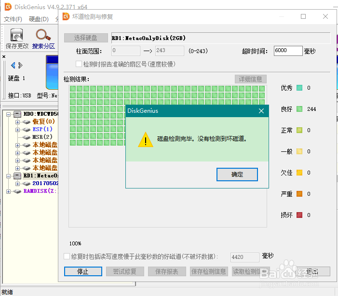Viewport: 338px width, 296px height.
Task: Click the RD1:NetacOnlyDisk(2GB) disk field
Action: click(x=221, y=38)
